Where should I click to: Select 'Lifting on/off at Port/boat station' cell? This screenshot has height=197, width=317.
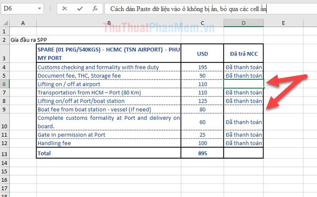[109, 101]
